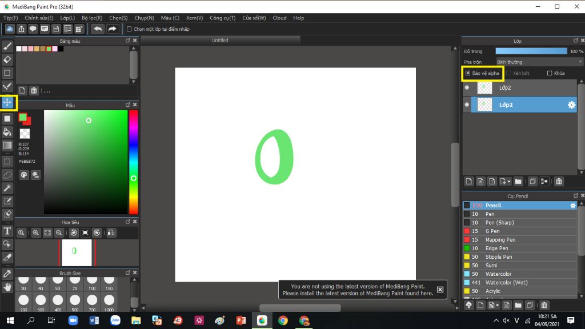Select the Dot/Shape fill tool

coord(7,119)
